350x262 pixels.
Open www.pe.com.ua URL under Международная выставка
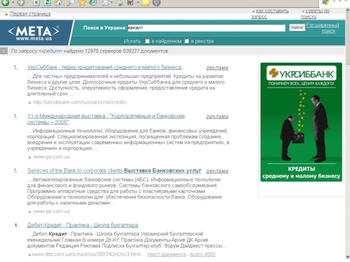click(51, 157)
